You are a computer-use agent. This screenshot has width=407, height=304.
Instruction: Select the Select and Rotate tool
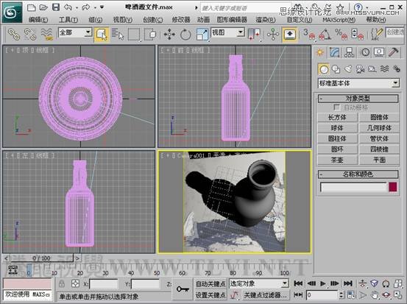tap(185, 35)
